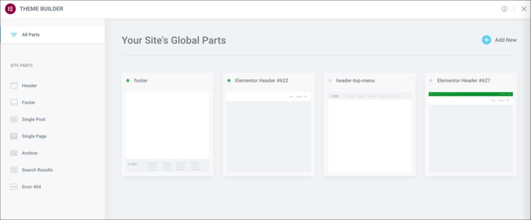Screen dimensions: 531x220
Task: Open Search Results site part
Action: [37, 170]
